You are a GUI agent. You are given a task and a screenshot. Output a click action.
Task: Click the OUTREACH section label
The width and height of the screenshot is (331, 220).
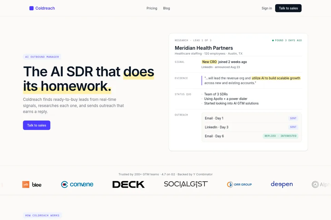point(181,115)
